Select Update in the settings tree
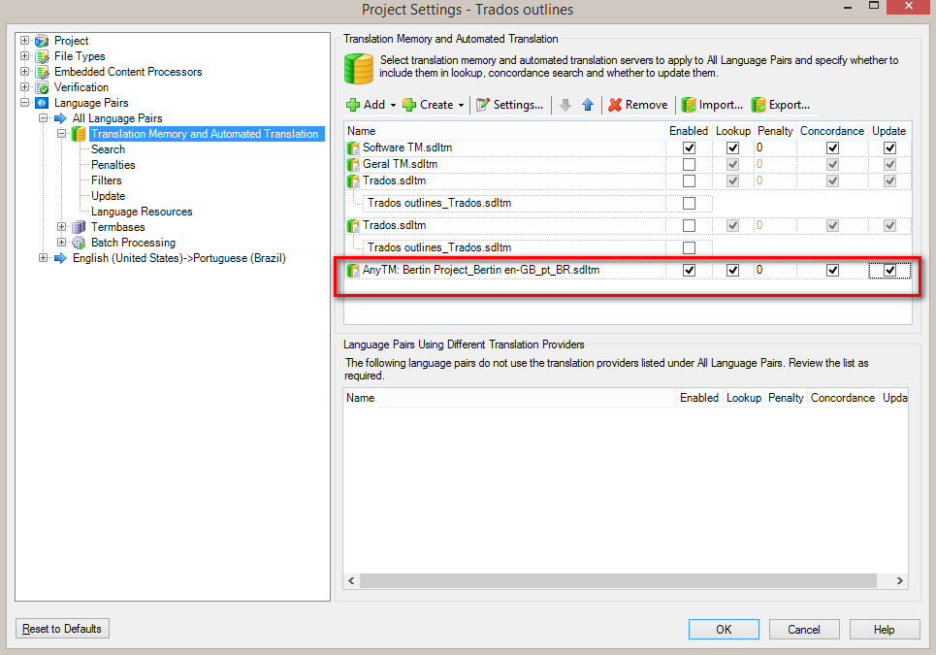Image resolution: width=936 pixels, height=655 pixels. (x=108, y=196)
